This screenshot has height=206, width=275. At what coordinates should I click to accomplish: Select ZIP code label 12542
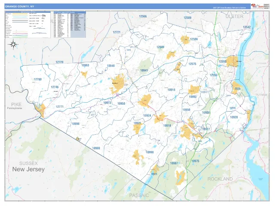247,27
